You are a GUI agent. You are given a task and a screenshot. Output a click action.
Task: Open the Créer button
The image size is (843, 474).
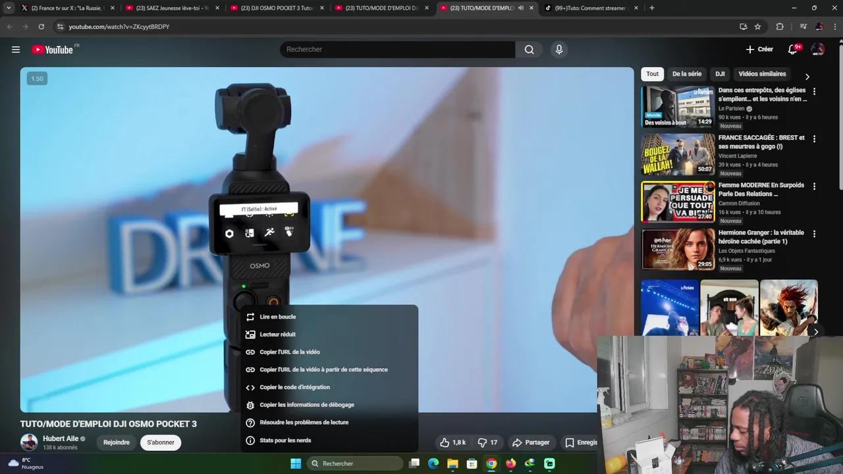click(x=759, y=49)
